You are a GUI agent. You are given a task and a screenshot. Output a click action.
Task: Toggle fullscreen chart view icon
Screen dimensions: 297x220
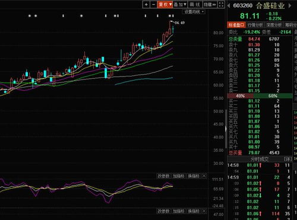coord(221,4)
